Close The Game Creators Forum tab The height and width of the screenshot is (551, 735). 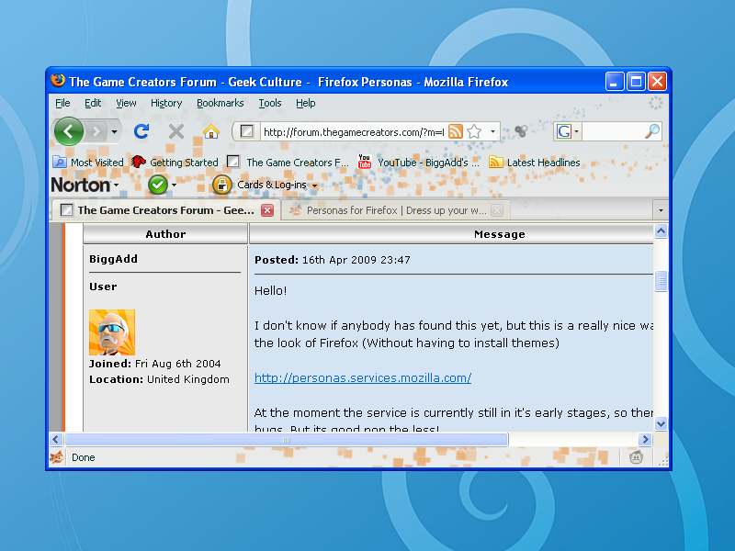[267, 210]
